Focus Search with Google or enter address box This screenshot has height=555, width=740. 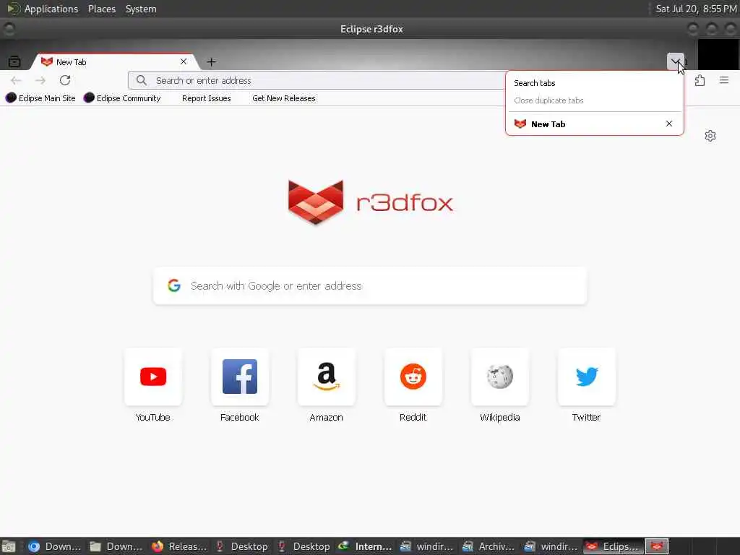pyautogui.click(x=370, y=286)
